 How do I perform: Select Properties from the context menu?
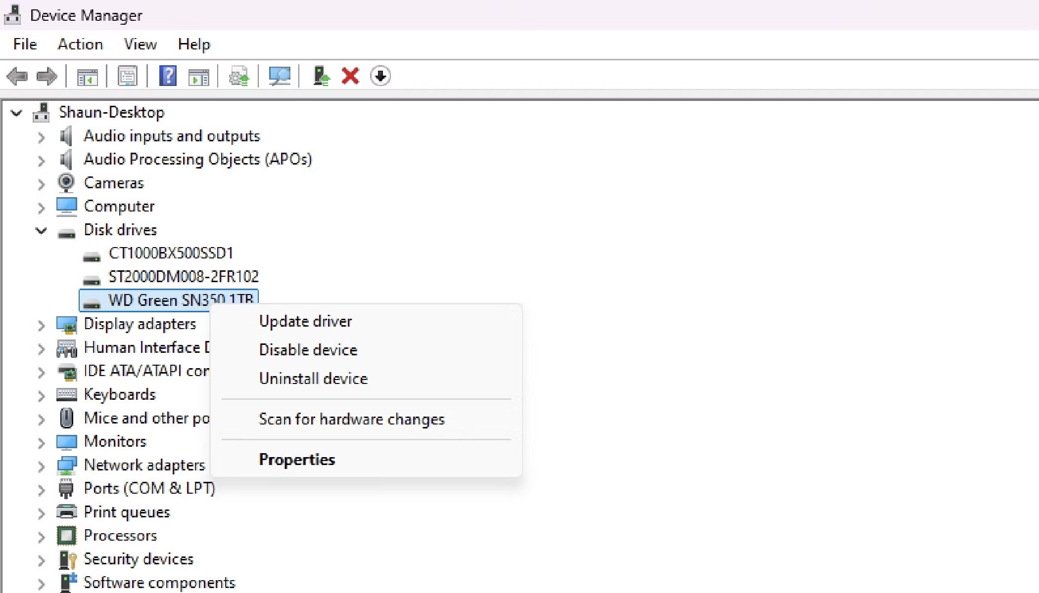[297, 459]
